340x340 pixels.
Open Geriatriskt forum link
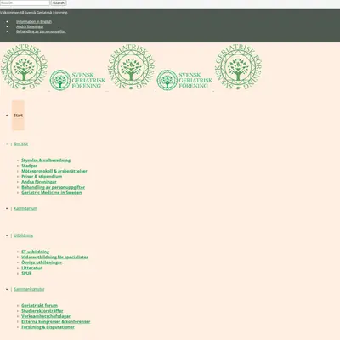click(x=40, y=305)
